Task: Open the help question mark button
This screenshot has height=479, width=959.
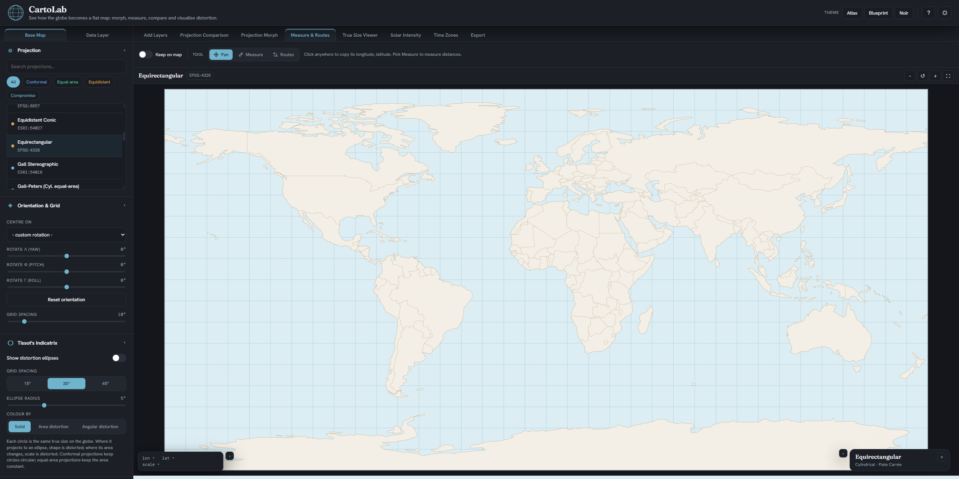Action: pos(928,13)
